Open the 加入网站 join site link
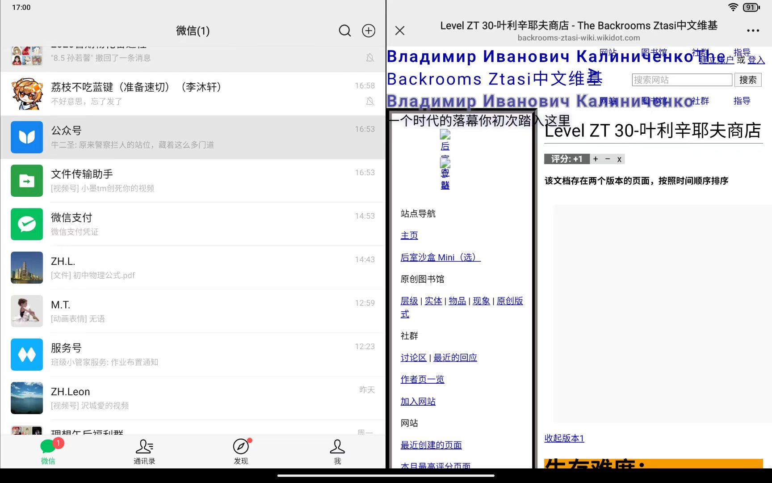This screenshot has width=772, height=483. click(x=418, y=401)
